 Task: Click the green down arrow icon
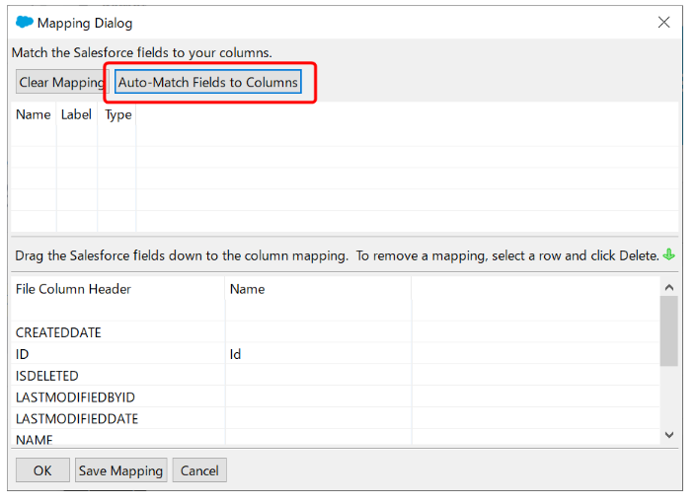(x=669, y=254)
